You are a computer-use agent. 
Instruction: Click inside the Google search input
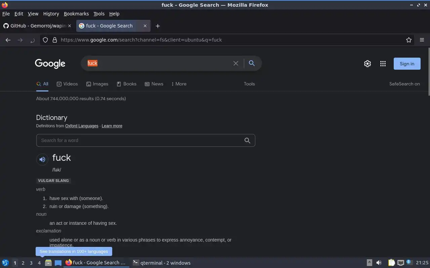point(158,63)
